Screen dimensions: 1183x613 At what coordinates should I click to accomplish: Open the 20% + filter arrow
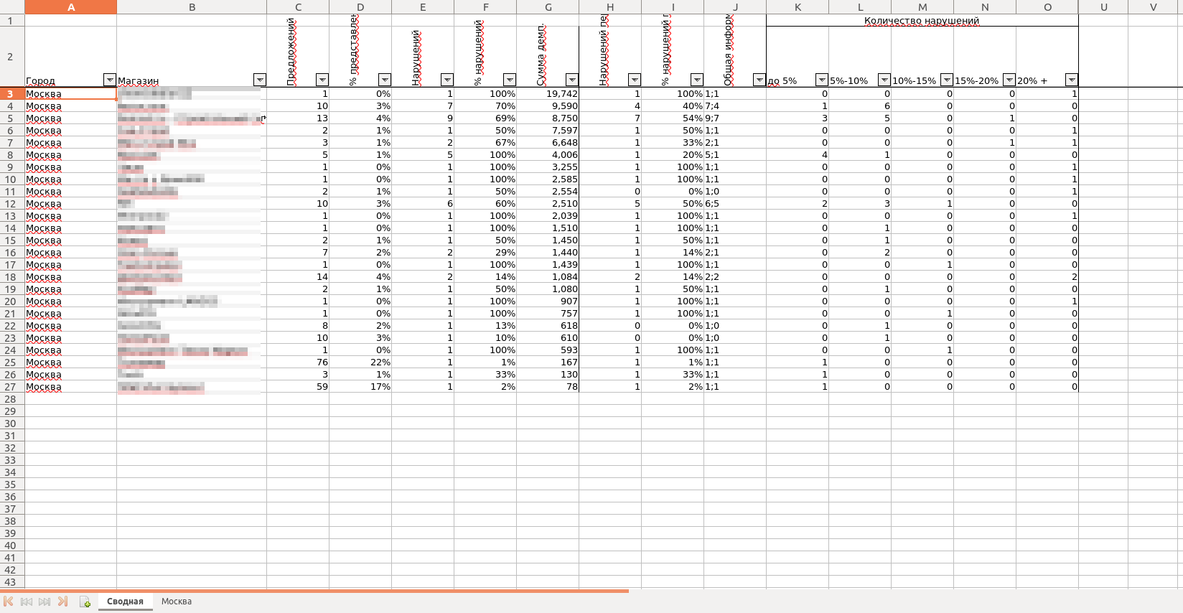(1072, 80)
